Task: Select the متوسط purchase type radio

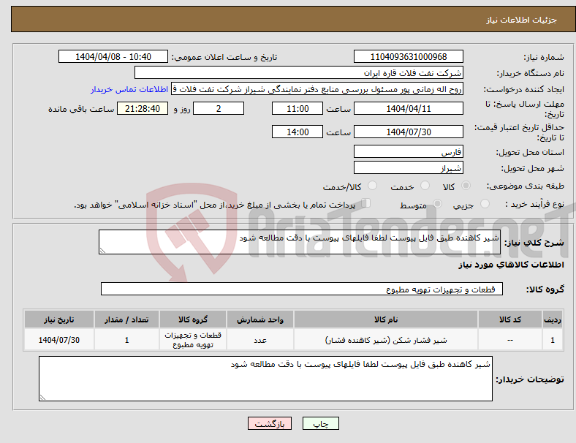Action: pyautogui.click(x=437, y=203)
